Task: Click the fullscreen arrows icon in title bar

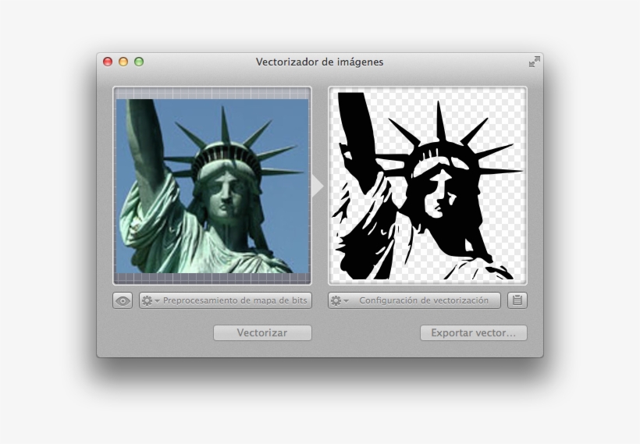Action: 535,62
